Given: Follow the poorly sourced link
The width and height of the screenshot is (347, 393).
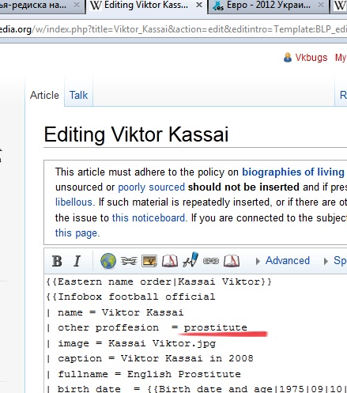Looking at the screenshot, I should pyautogui.click(x=152, y=187).
